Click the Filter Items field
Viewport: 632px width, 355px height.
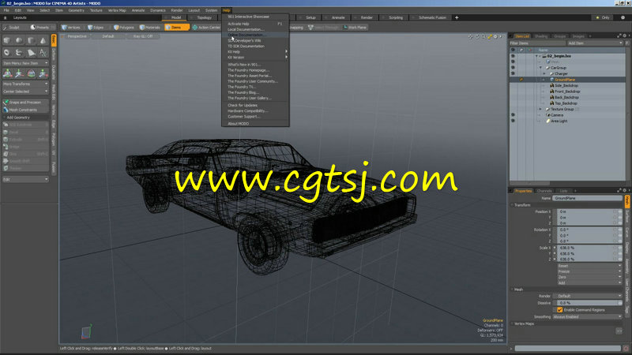pyautogui.click(x=537, y=43)
